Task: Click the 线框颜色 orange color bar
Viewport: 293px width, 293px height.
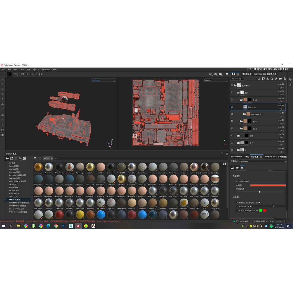Action: click(x=268, y=185)
